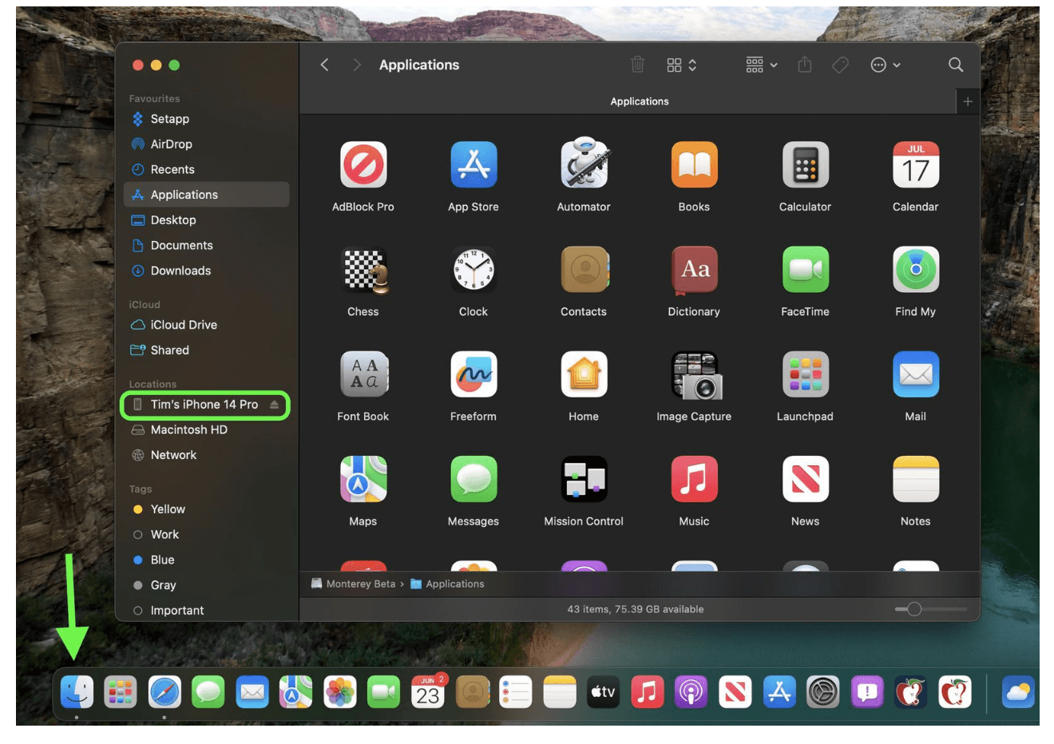Open the icon view switcher dropdown
The image size is (1054, 744).
[x=682, y=65]
